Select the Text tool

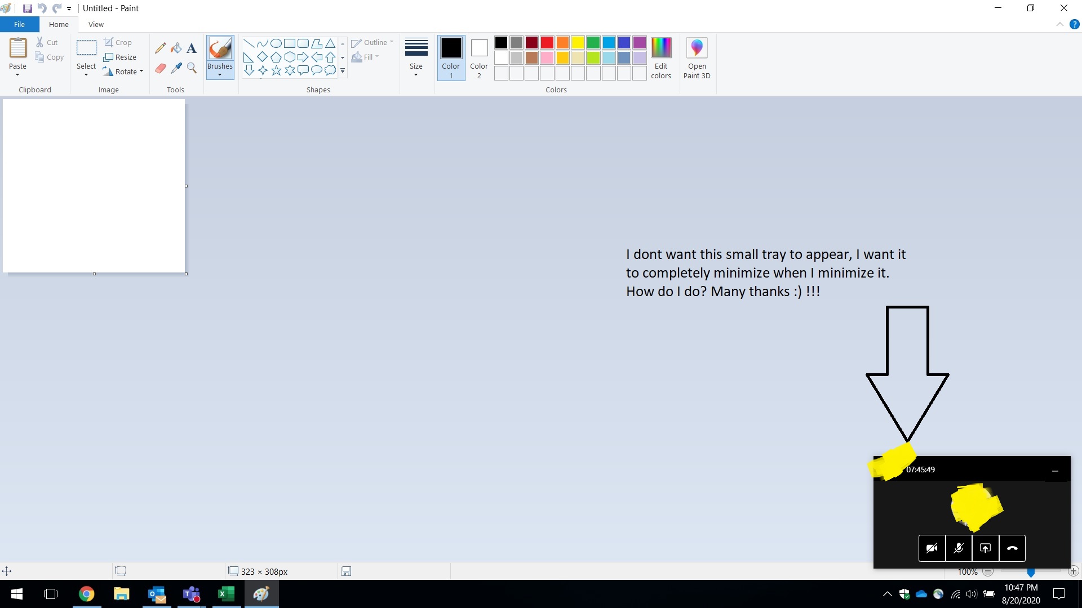pyautogui.click(x=192, y=48)
